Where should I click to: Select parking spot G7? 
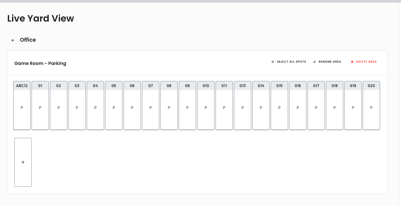(x=151, y=105)
